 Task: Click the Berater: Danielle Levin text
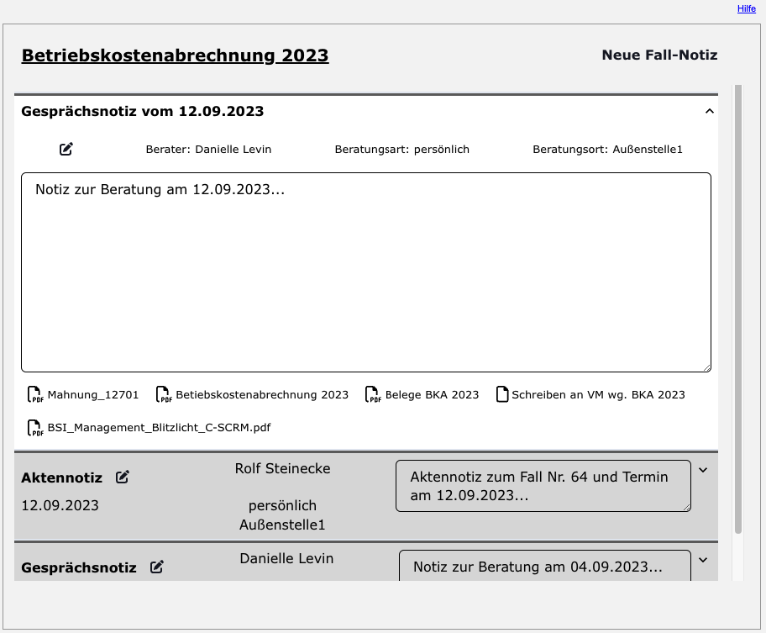click(x=208, y=149)
